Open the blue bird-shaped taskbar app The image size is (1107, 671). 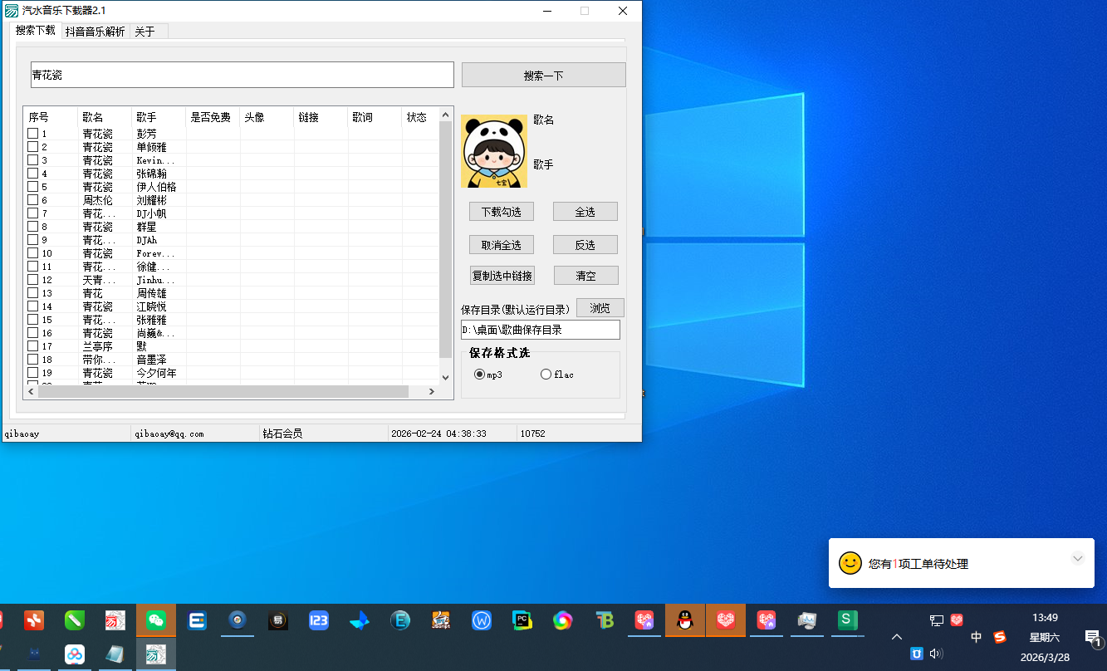[360, 620]
